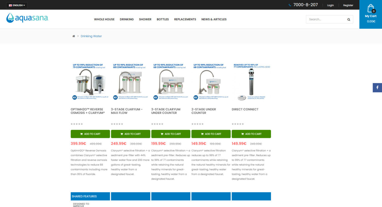
Task: Click the phone icon beside 7000-8-207
Action: 290,5
